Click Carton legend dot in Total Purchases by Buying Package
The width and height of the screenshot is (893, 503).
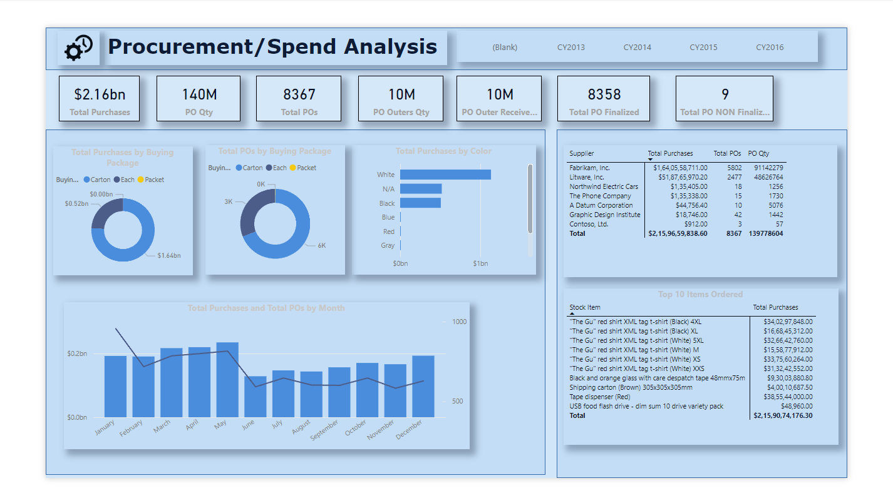coord(86,180)
